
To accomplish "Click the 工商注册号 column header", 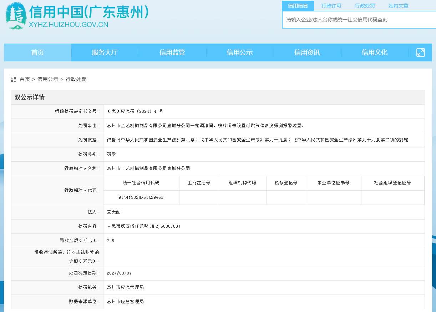I will [x=199, y=183].
